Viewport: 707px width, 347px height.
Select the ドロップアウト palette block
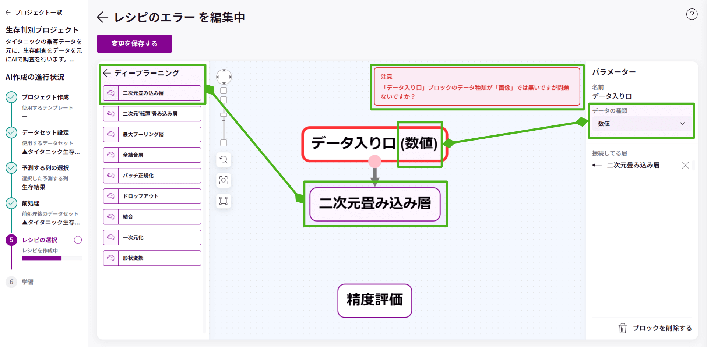(x=152, y=196)
